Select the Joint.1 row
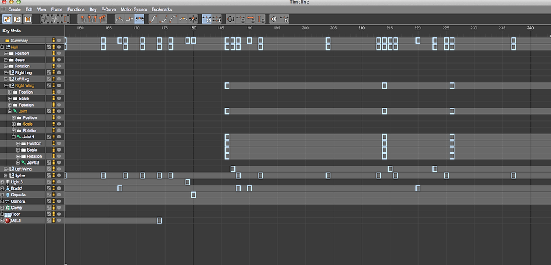Viewport: 551px width, 265px height. (29, 137)
